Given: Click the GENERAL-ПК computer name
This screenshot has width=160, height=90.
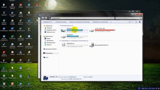Looking at the screenshot, I should 53,77.
